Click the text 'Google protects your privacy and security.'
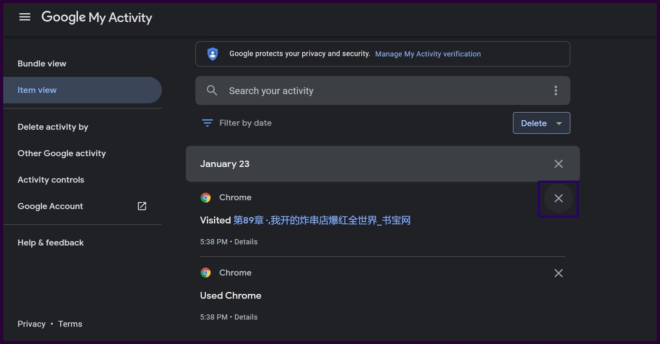Viewport: 660px width, 344px height. tap(300, 54)
